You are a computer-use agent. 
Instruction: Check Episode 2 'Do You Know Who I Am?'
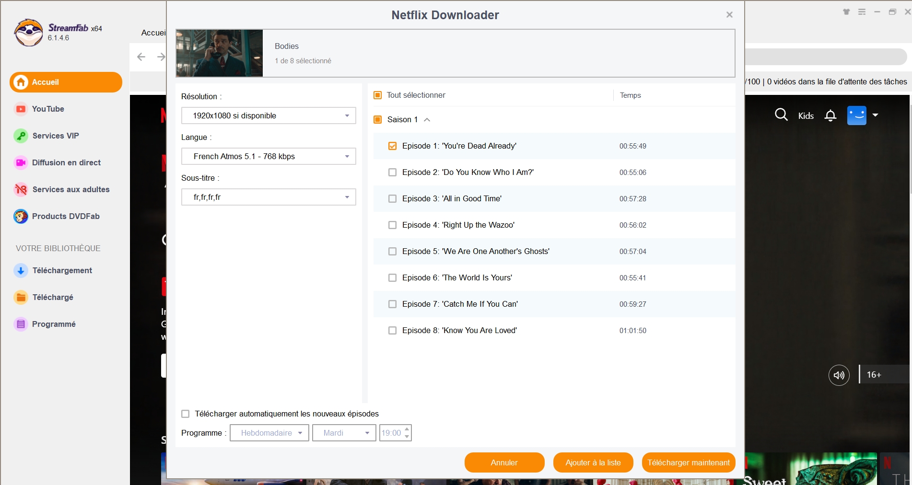(392, 172)
